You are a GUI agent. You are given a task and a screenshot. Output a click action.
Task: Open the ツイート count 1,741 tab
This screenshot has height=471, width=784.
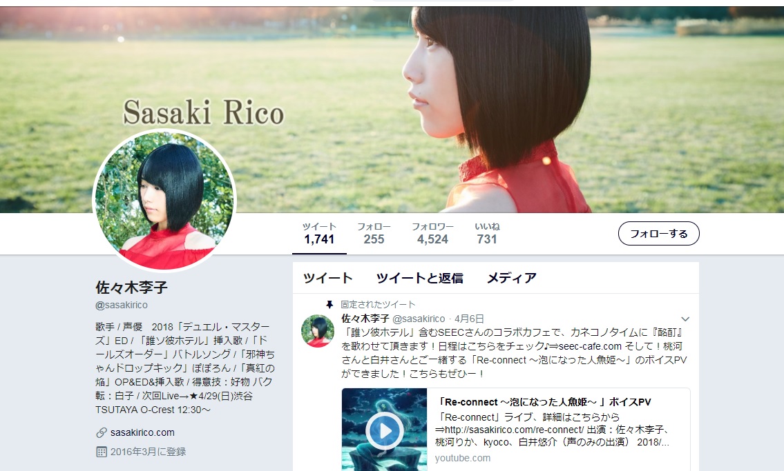319,234
